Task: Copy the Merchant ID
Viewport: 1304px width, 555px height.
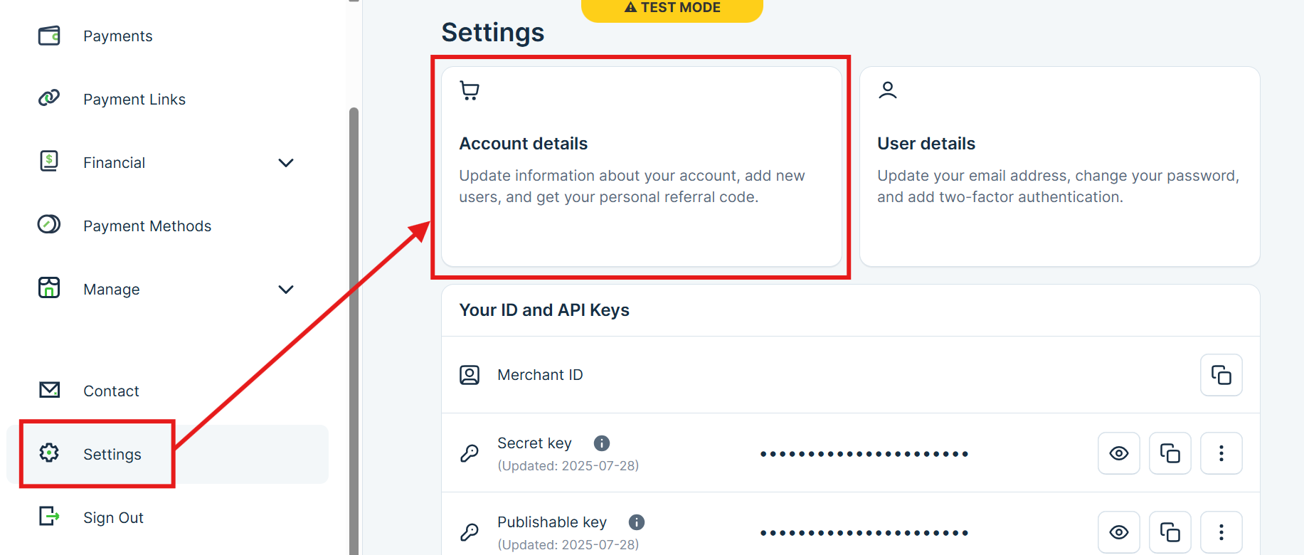Action: point(1221,375)
